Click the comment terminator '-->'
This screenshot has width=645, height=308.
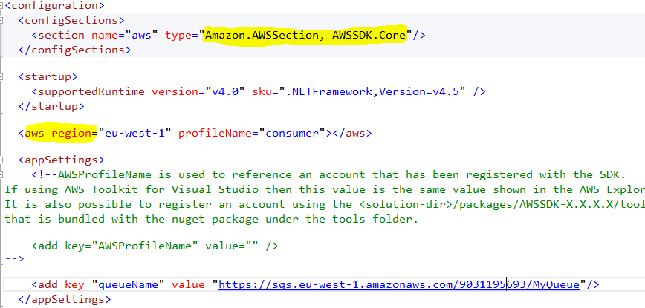click(x=15, y=259)
